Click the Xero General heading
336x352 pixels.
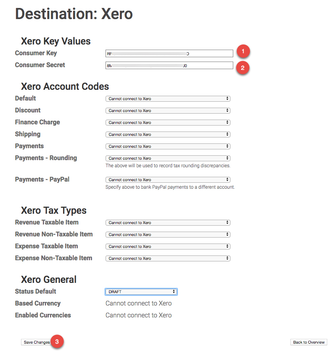[49, 279]
